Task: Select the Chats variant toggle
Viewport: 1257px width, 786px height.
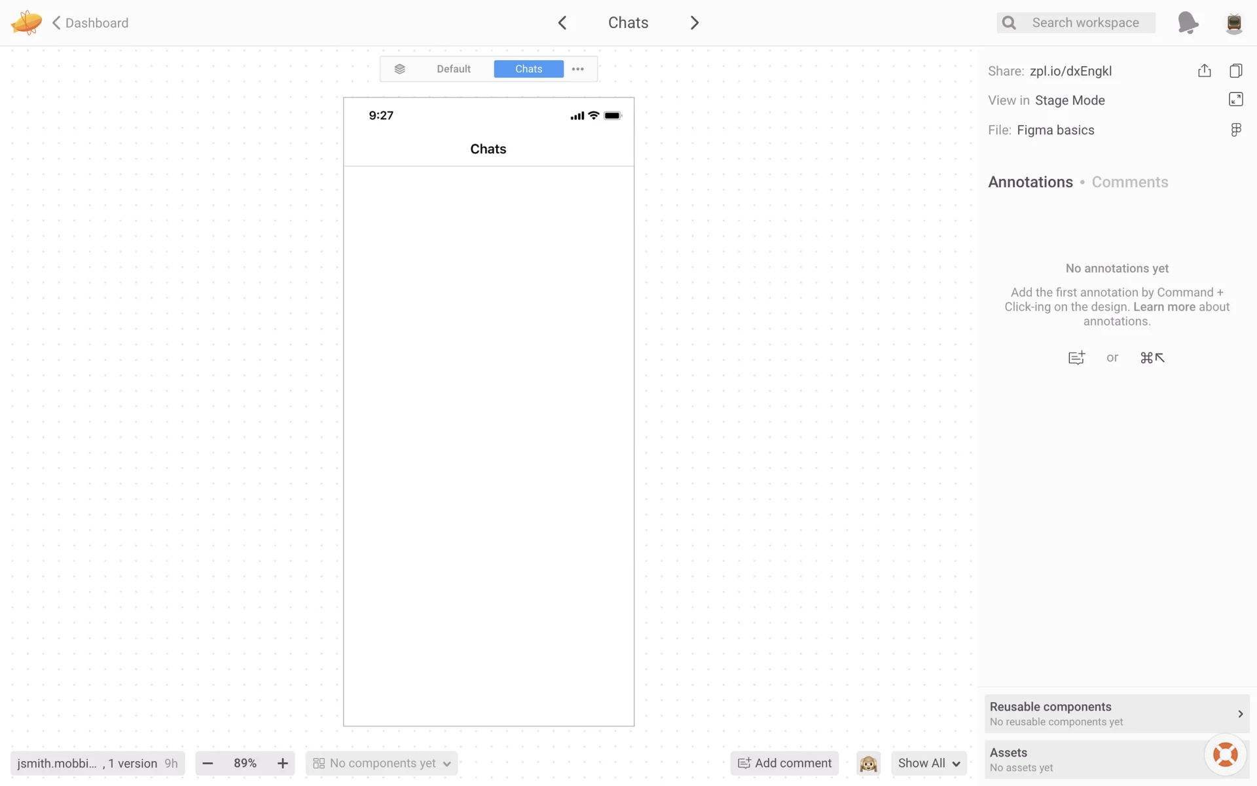Action: (528, 69)
